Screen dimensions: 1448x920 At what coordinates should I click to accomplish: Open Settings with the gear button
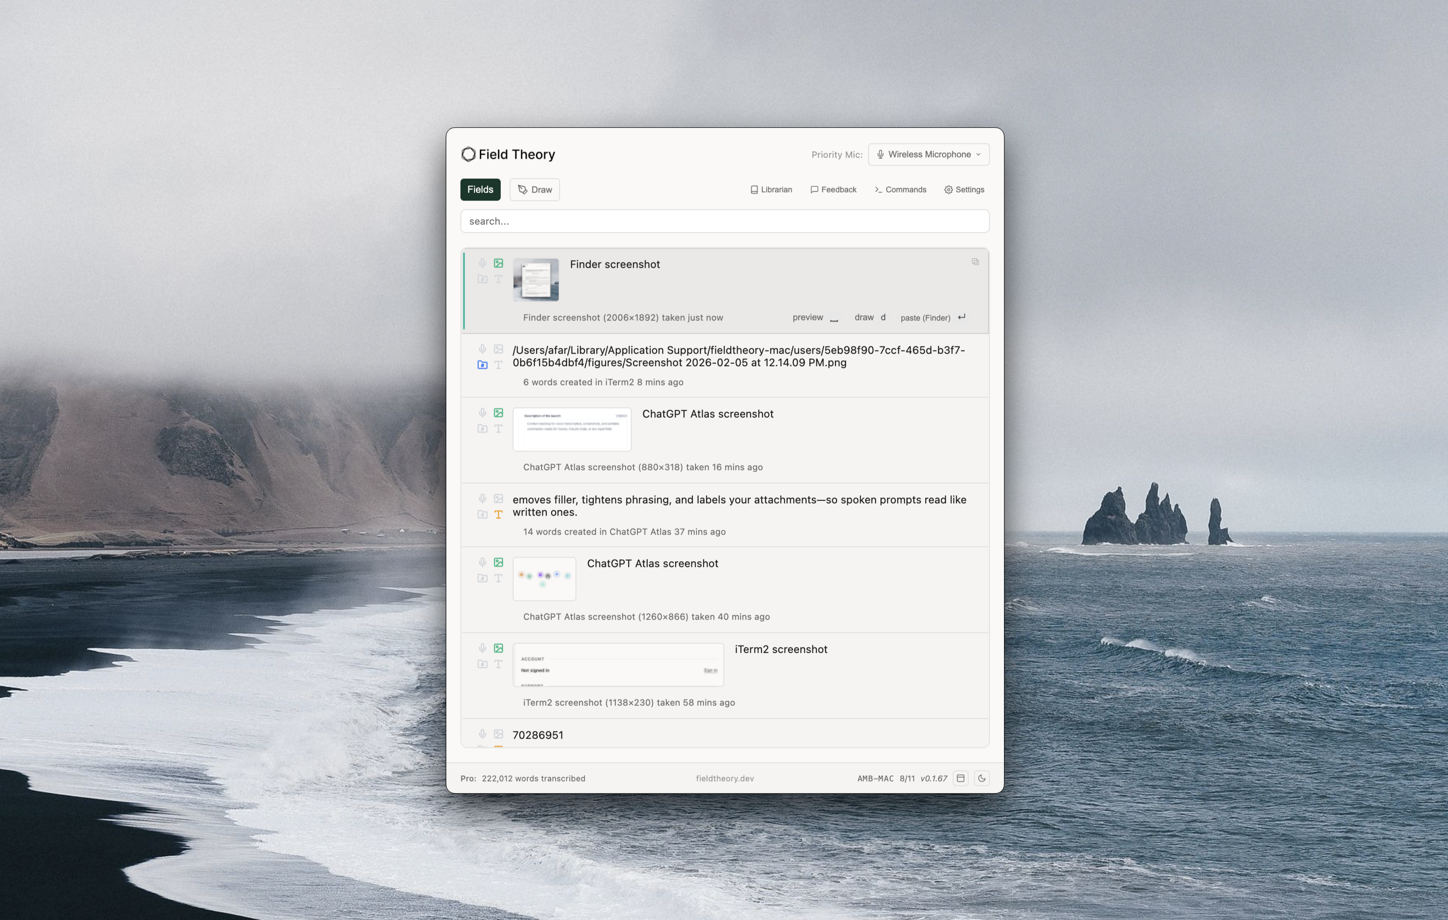coord(964,189)
